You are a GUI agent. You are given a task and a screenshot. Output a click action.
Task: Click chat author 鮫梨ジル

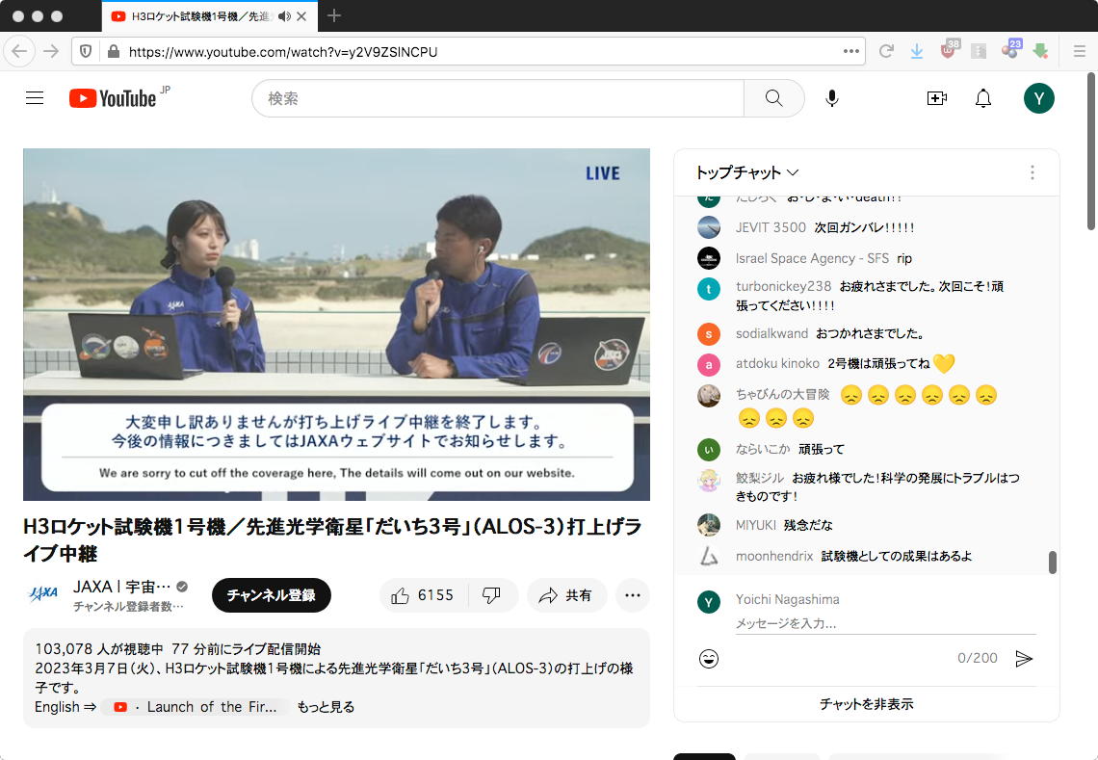(759, 479)
